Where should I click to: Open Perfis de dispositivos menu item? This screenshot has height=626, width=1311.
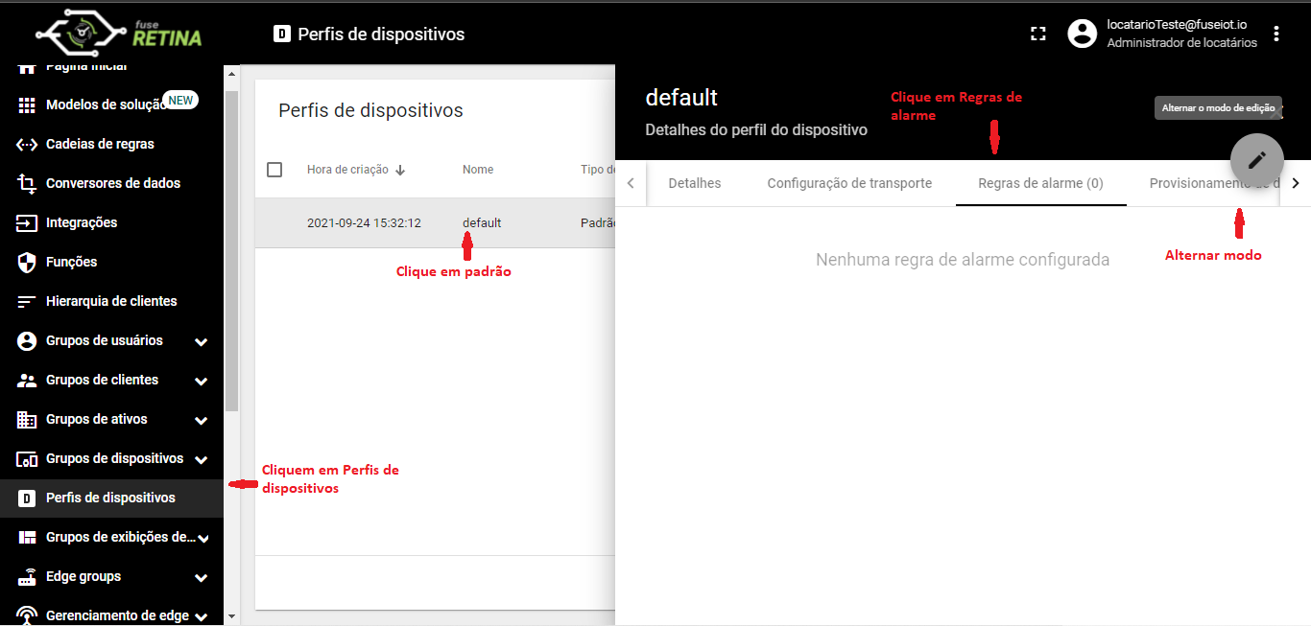click(x=111, y=498)
